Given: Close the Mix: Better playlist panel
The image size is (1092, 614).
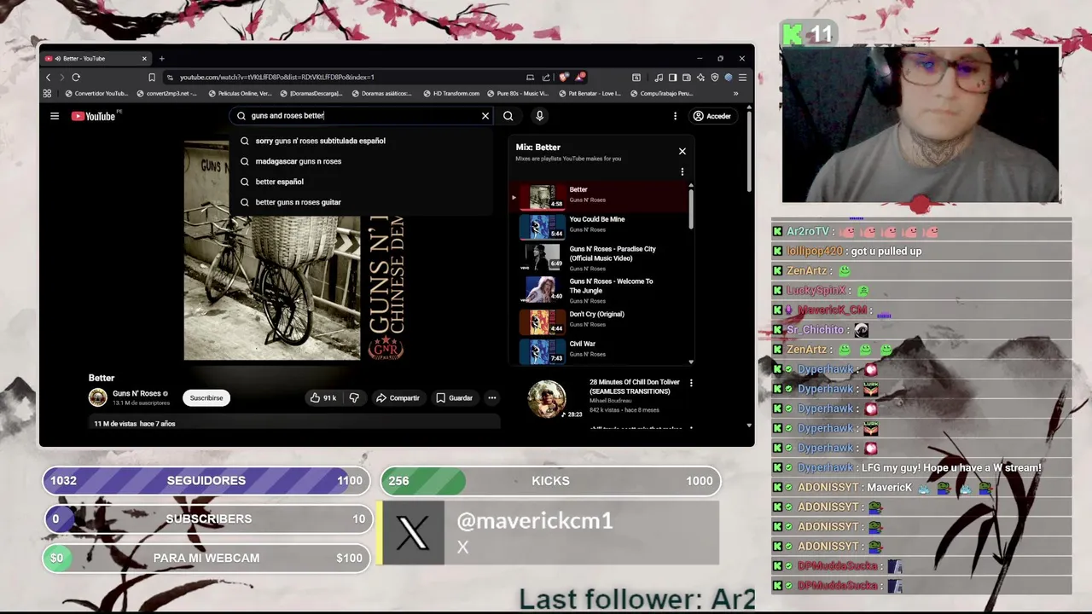Looking at the screenshot, I should pyautogui.click(x=682, y=151).
